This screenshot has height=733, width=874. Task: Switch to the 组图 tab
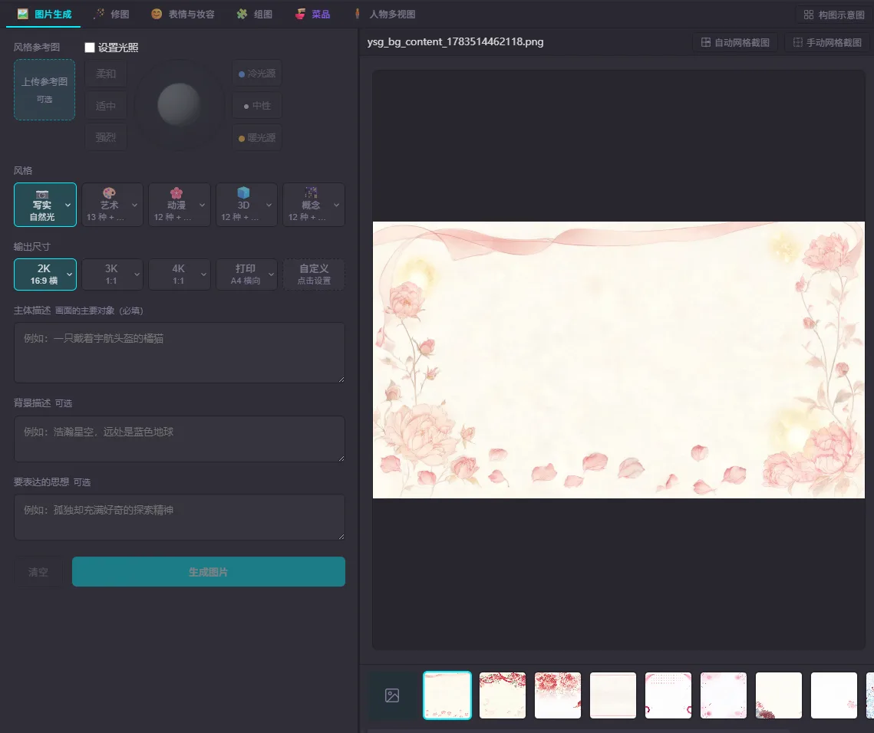click(254, 14)
